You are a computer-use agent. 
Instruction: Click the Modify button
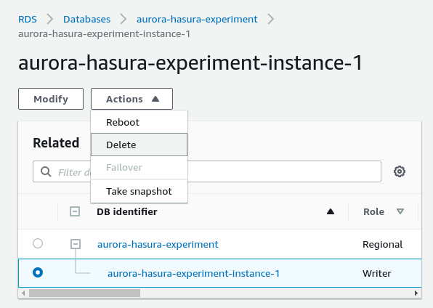click(51, 99)
